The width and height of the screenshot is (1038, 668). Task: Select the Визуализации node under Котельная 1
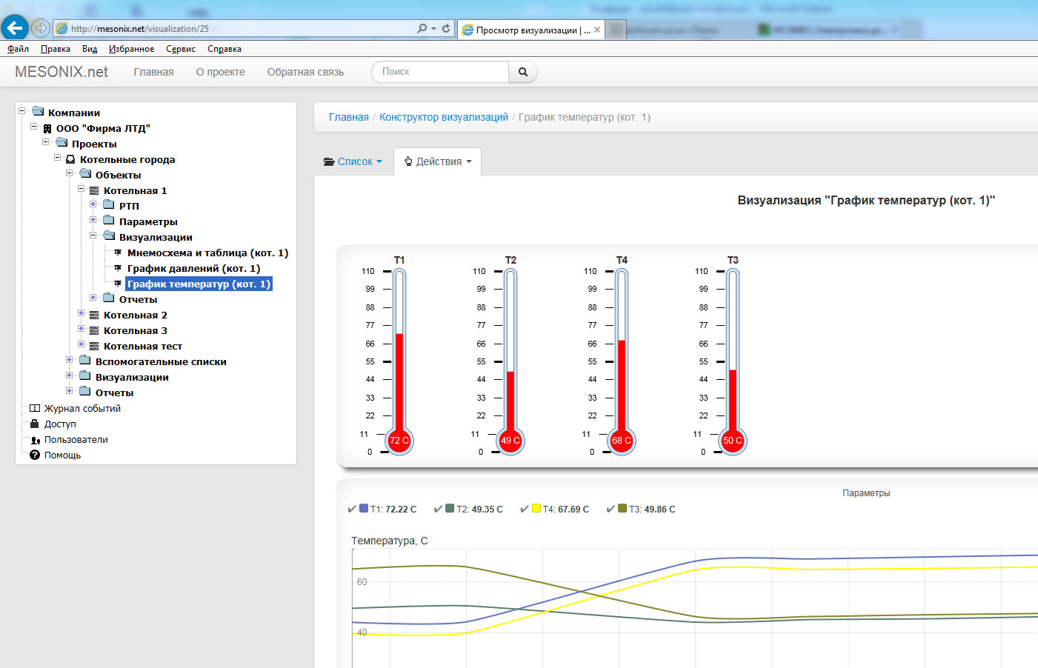click(x=156, y=237)
